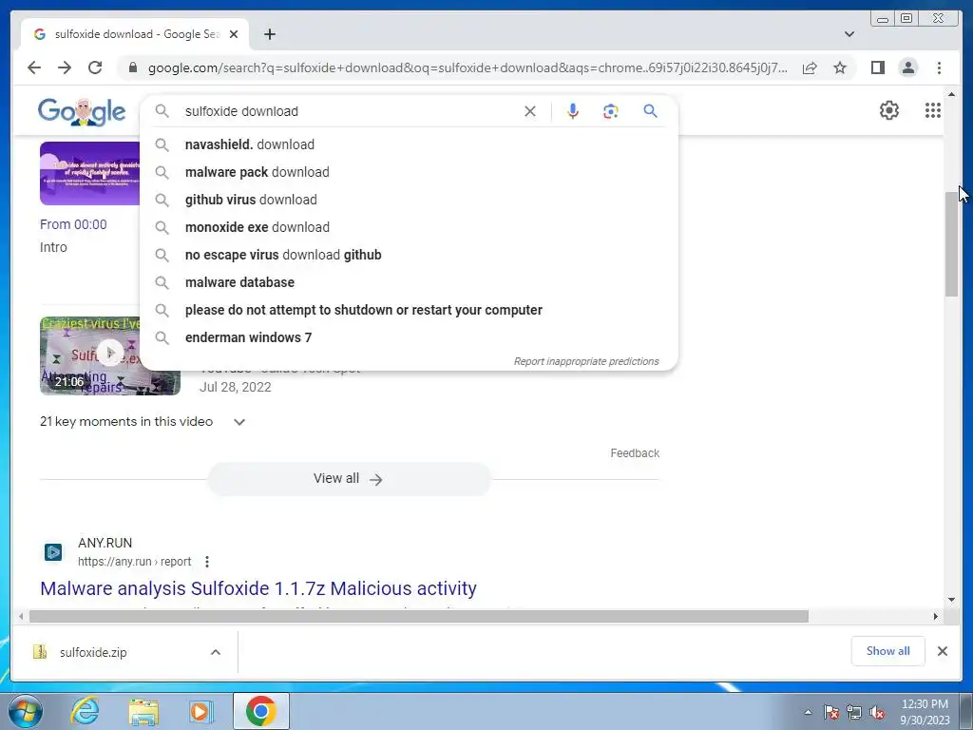Open the purple Intro video thumbnail
This screenshot has height=730, width=973.
[x=90, y=173]
